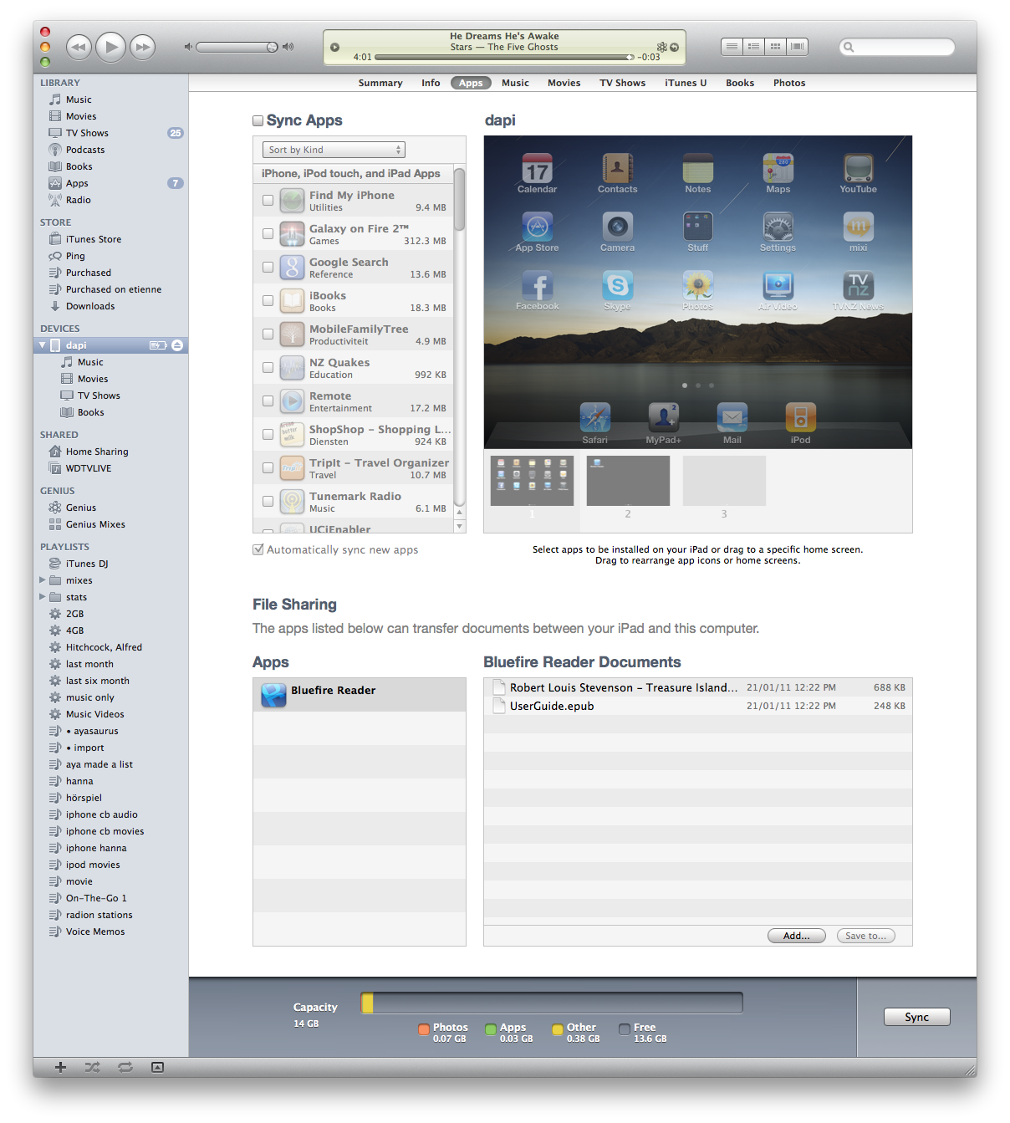Click the Play button
The width and height of the screenshot is (1010, 1123).
pos(110,47)
